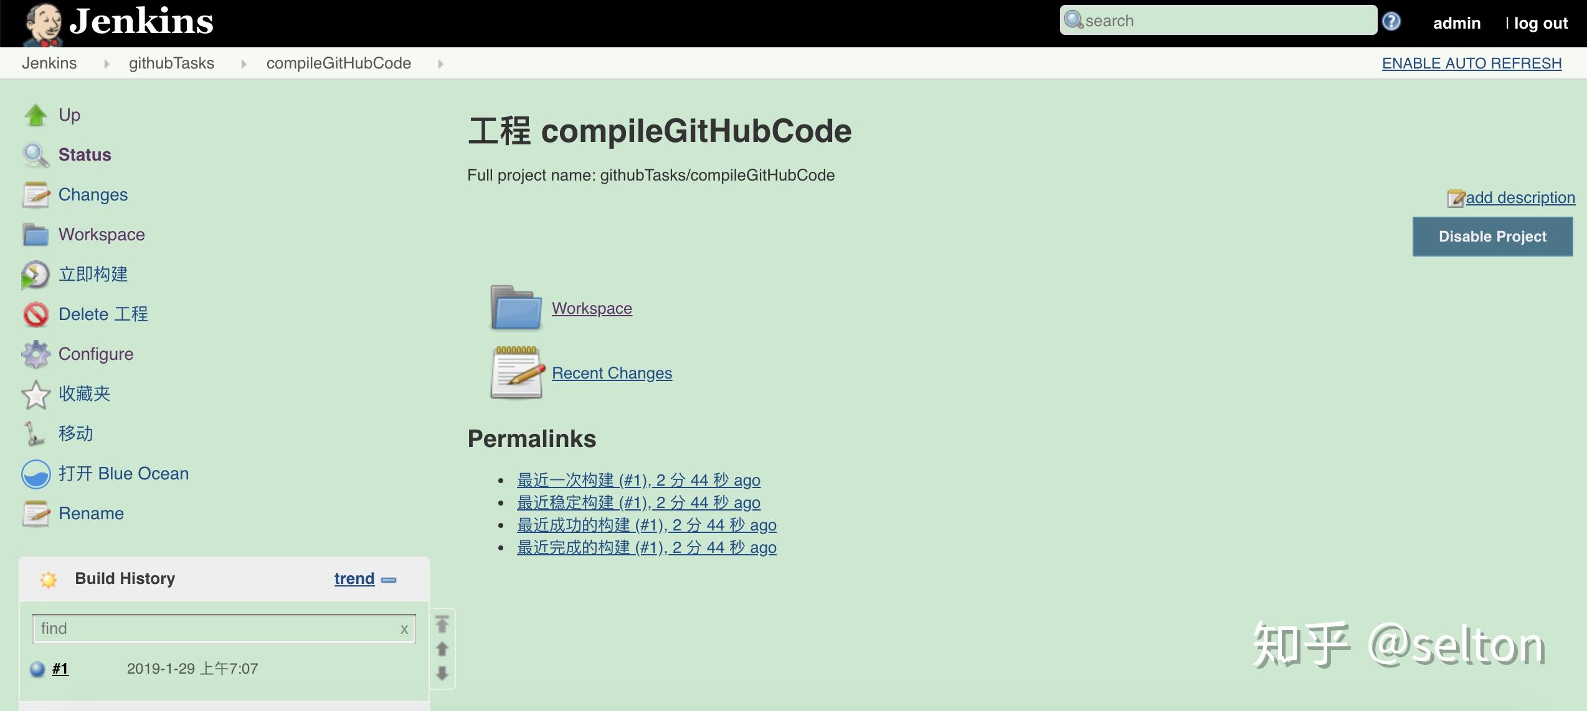Image resolution: width=1587 pixels, height=711 pixels.
Task: Click the find field in Build History
Action: 212,628
